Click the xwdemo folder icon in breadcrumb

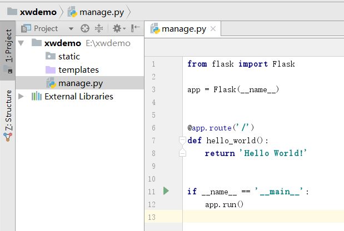(x=11, y=11)
